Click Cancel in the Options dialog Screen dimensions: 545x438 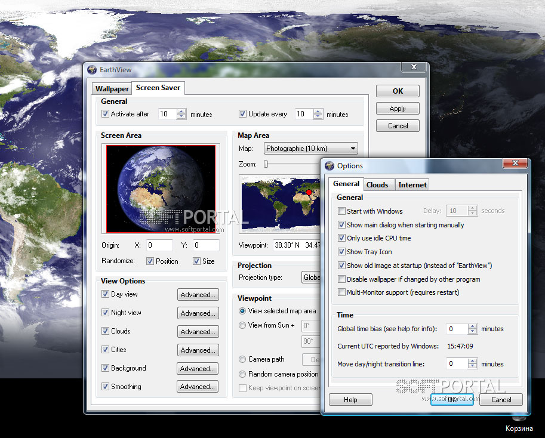point(501,399)
